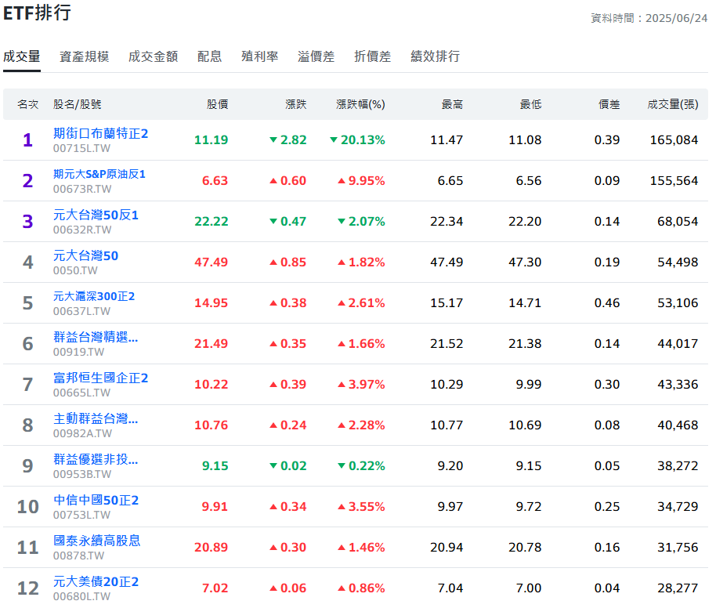Open 群益優選非投... ETF link
Image resolution: width=716 pixels, height=608 pixels.
[x=96, y=459]
